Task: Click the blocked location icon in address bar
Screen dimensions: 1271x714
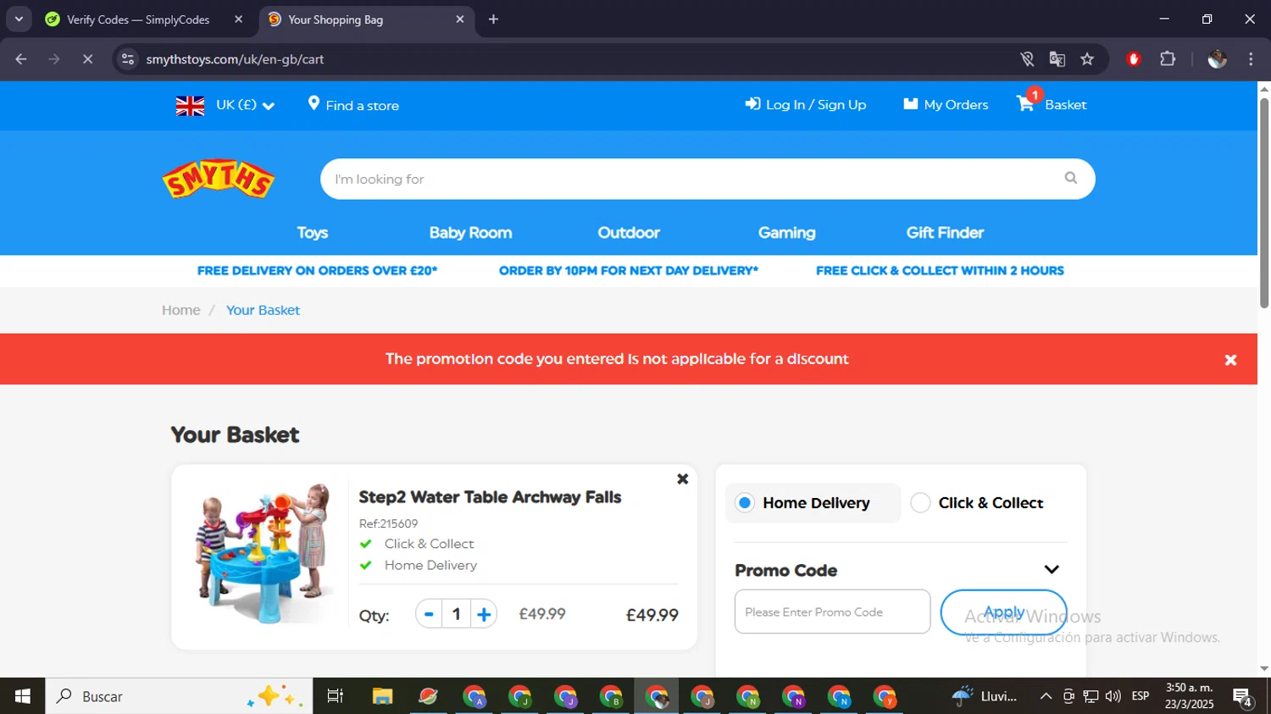Action: [1027, 58]
